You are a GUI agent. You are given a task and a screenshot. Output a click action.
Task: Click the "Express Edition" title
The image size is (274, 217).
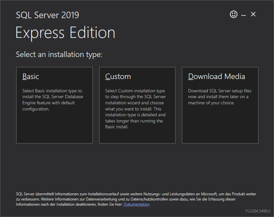click(65, 33)
